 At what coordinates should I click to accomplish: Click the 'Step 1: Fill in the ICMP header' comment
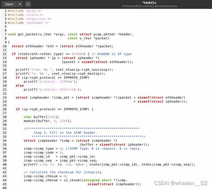click(x=65, y=133)
